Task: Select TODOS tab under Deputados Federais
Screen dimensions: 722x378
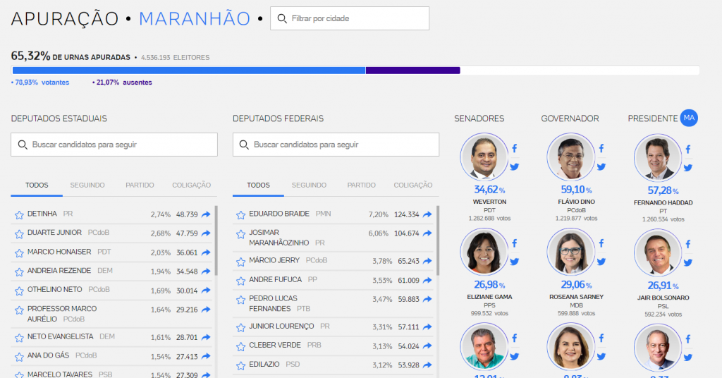Action: point(258,185)
